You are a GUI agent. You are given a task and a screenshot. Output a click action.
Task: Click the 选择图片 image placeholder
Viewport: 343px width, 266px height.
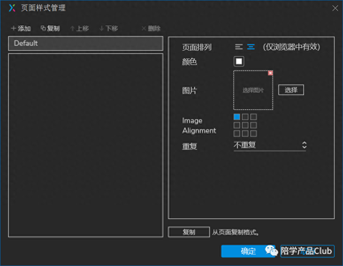coord(253,90)
